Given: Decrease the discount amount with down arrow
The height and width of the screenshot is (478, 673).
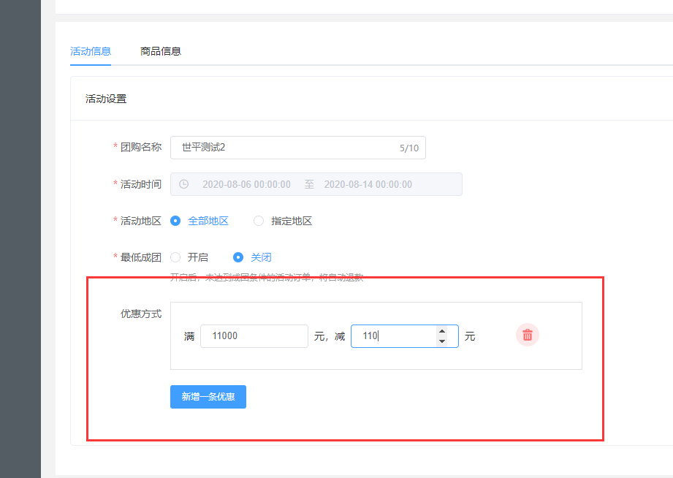Looking at the screenshot, I should click(441, 341).
